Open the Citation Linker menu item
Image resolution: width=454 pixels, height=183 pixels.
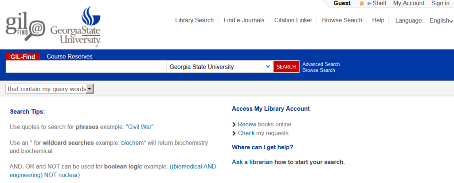pyautogui.click(x=294, y=20)
